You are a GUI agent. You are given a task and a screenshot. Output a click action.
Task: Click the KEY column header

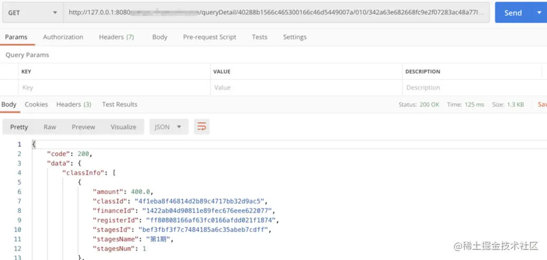click(x=26, y=71)
